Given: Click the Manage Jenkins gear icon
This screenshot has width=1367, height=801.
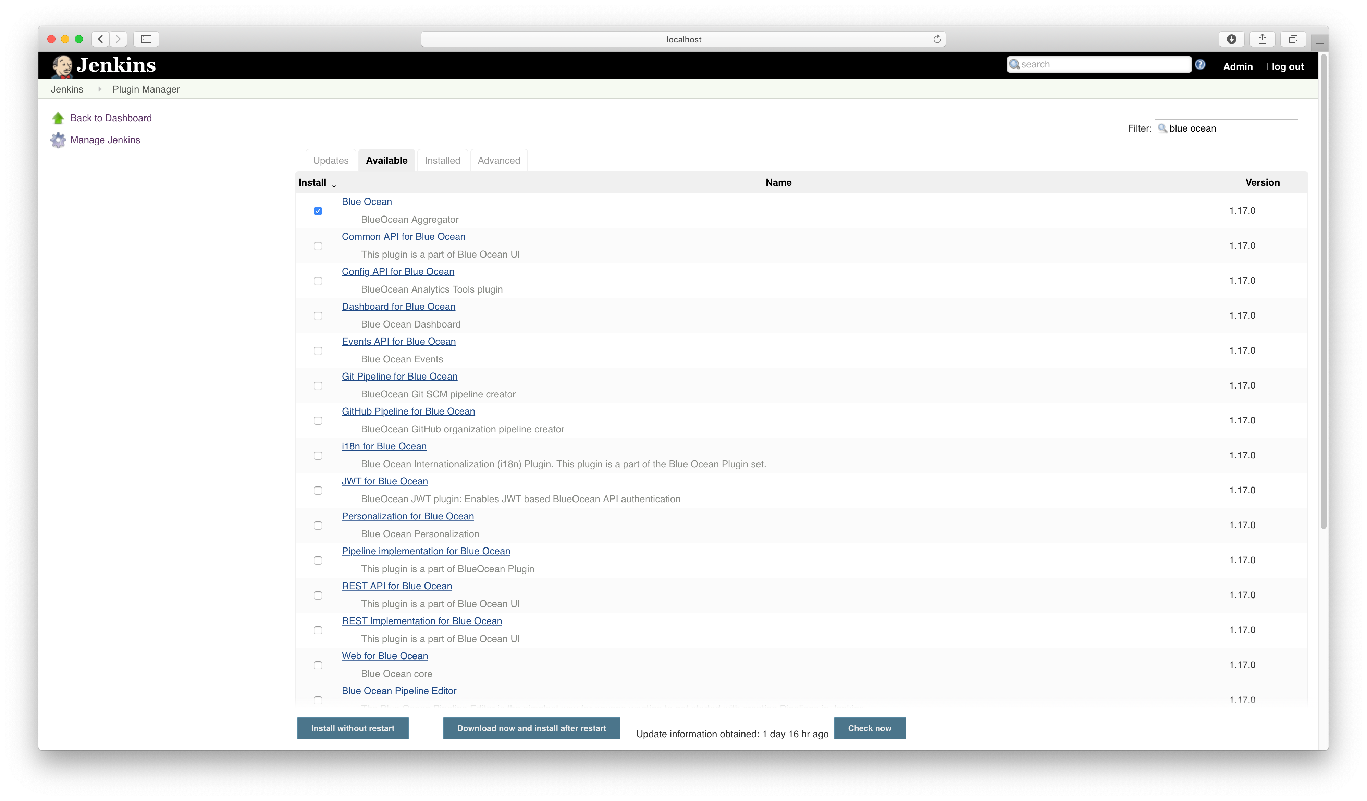Looking at the screenshot, I should click(x=58, y=140).
